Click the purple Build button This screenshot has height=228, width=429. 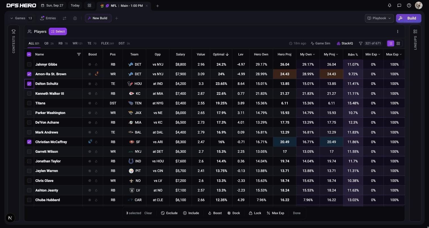tap(409, 18)
